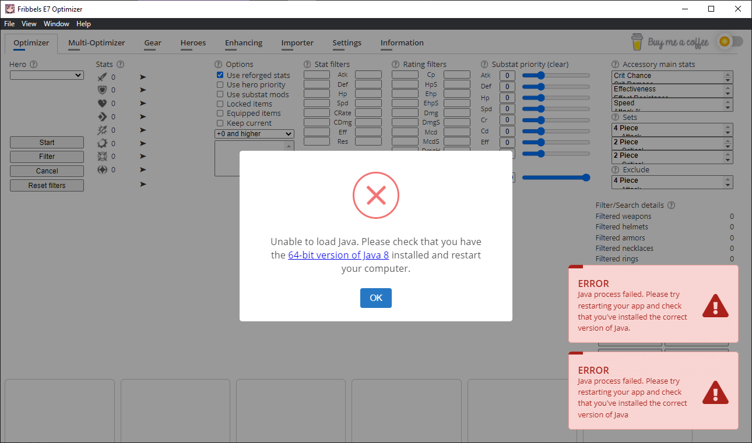Viewport: 752px width, 443px height.
Task: Check the Locked items option
Action: [x=220, y=104]
